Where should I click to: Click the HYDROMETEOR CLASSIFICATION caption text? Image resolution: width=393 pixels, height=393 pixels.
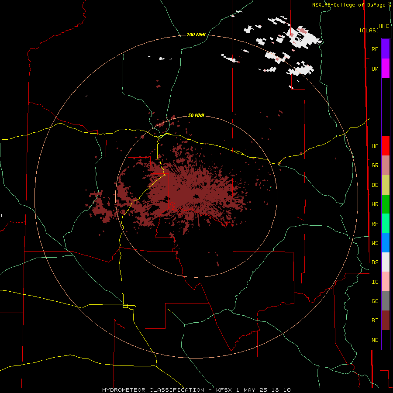[153, 390]
